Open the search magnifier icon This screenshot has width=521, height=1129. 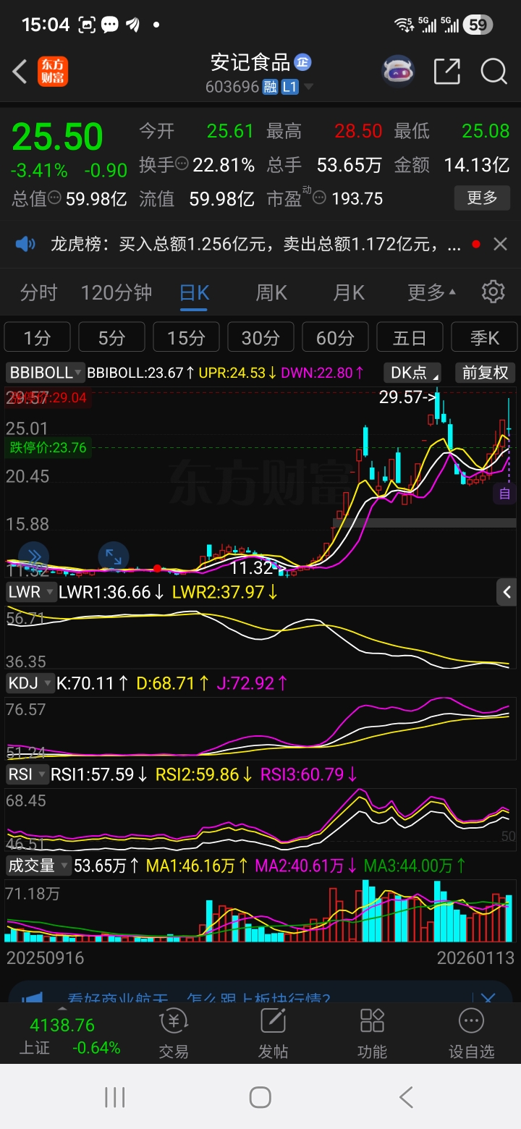click(494, 71)
